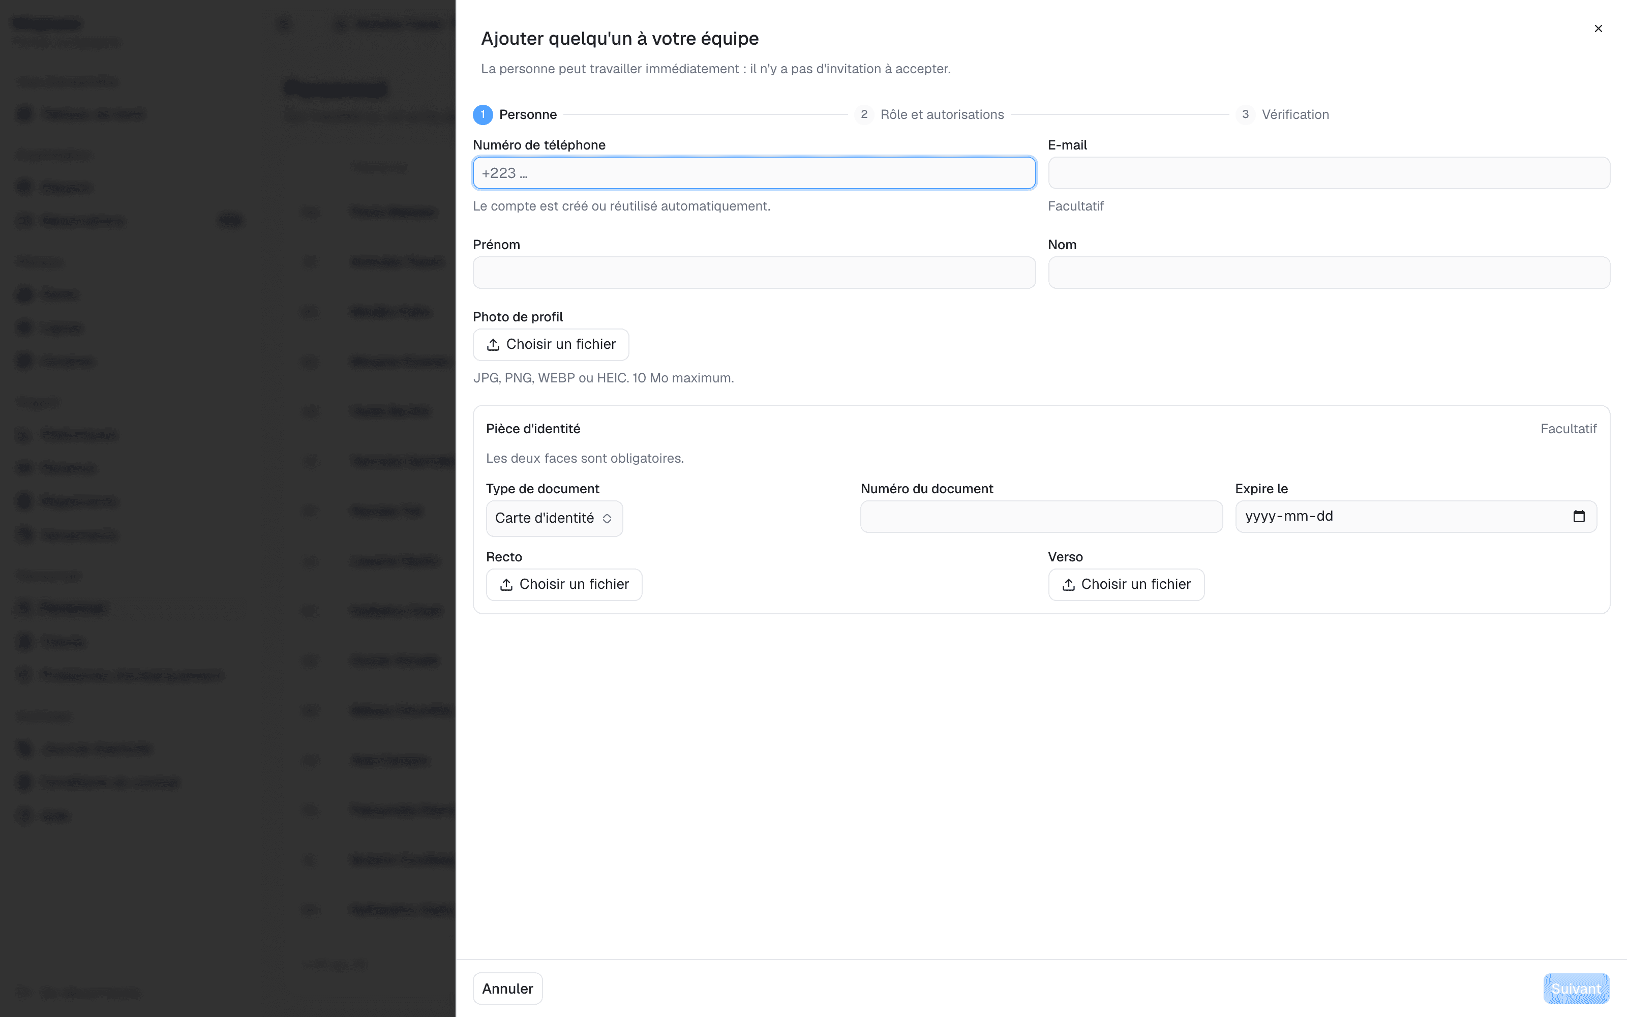This screenshot has height=1017, width=1627.
Task: Choose a file for Photo de profil
Action: [x=551, y=344]
